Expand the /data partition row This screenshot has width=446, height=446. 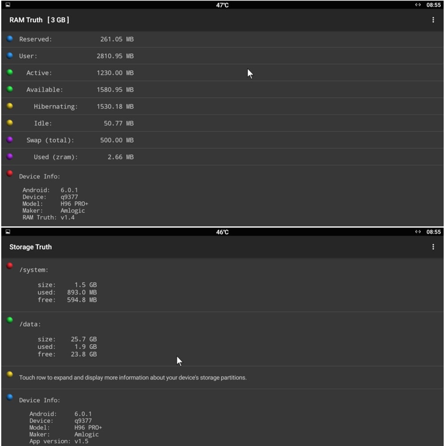click(x=134, y=339)
